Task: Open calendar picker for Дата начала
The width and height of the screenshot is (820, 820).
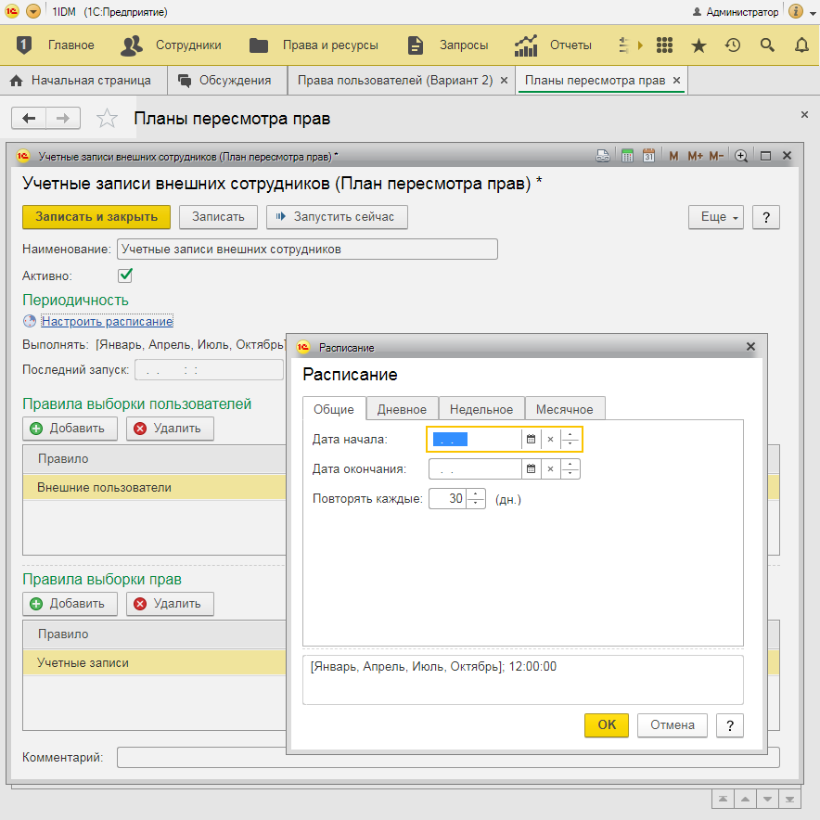Action: click(532, 440)
